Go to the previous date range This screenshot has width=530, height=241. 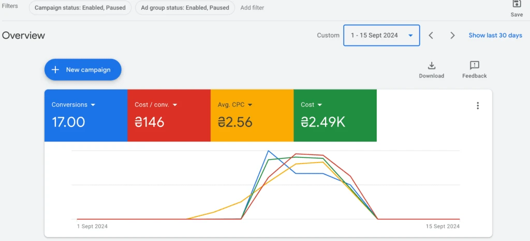pos(431,36)
